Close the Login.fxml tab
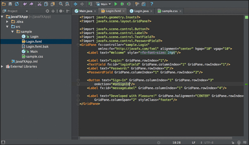This screenshot has width=249, height=145. point(124,11)
